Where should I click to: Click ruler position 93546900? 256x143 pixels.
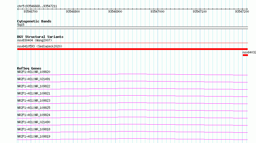(115, 11)
